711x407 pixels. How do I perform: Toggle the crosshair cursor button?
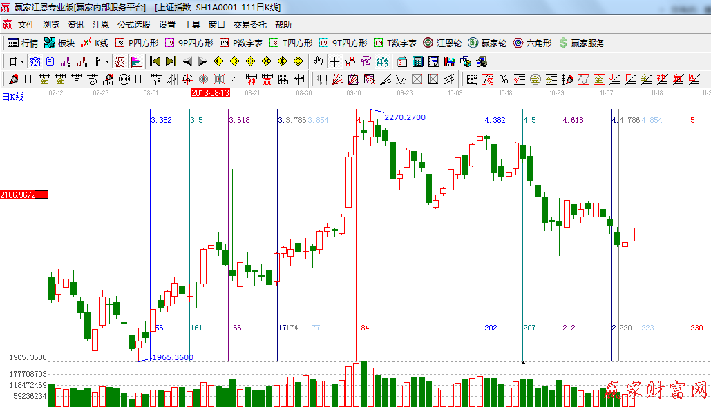(335, 61)
